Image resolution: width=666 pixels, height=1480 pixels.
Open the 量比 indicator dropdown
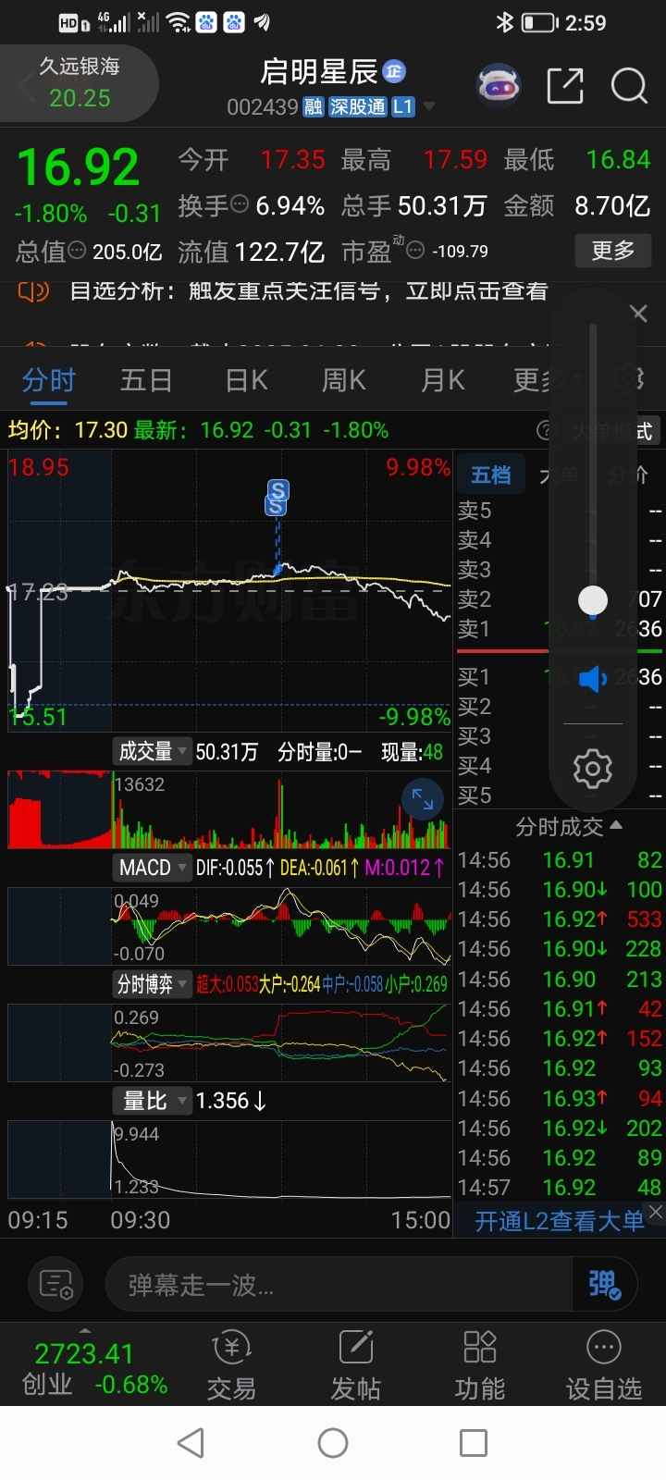coord(152,1101)
